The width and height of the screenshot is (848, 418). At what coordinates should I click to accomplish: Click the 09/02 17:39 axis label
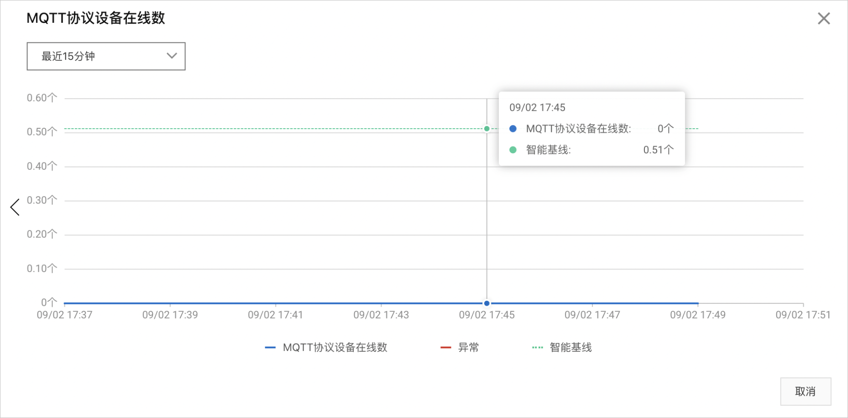[x=170, y=315]
